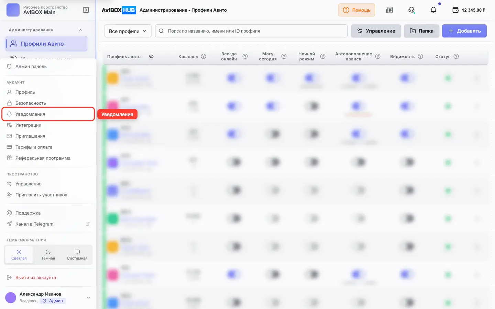Click the help icon next to Видимость
Image resolution: width=495 pixels, height=309 pixels.
tap(420, 56)
